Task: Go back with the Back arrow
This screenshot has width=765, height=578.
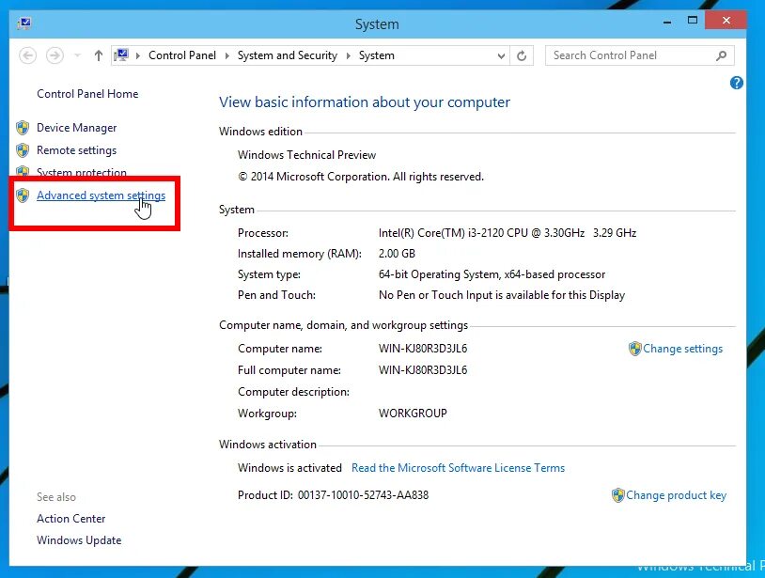Action: pyautogui.click(x=28, y=55)
